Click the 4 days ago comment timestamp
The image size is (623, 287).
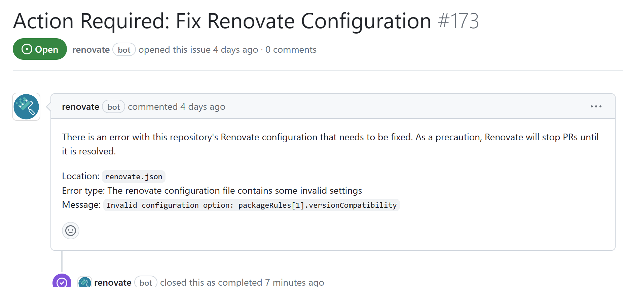coord(203,106)
